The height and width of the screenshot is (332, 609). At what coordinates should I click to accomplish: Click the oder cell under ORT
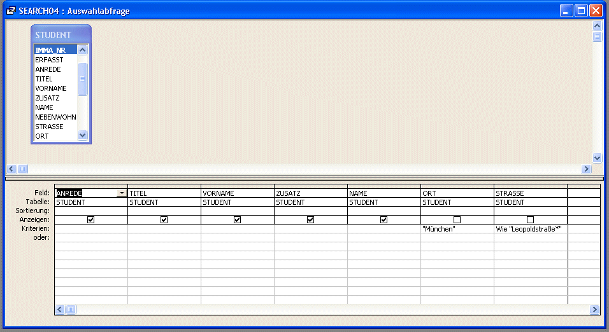point(457,238)
